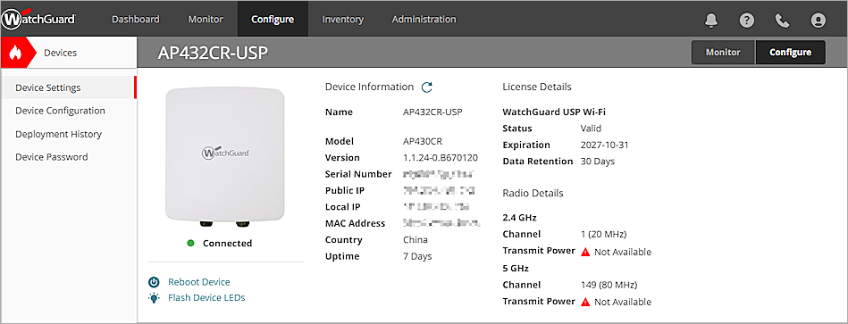Click the 2.4 GHz channel value 1 (20 MHz)

pos(603,235)
